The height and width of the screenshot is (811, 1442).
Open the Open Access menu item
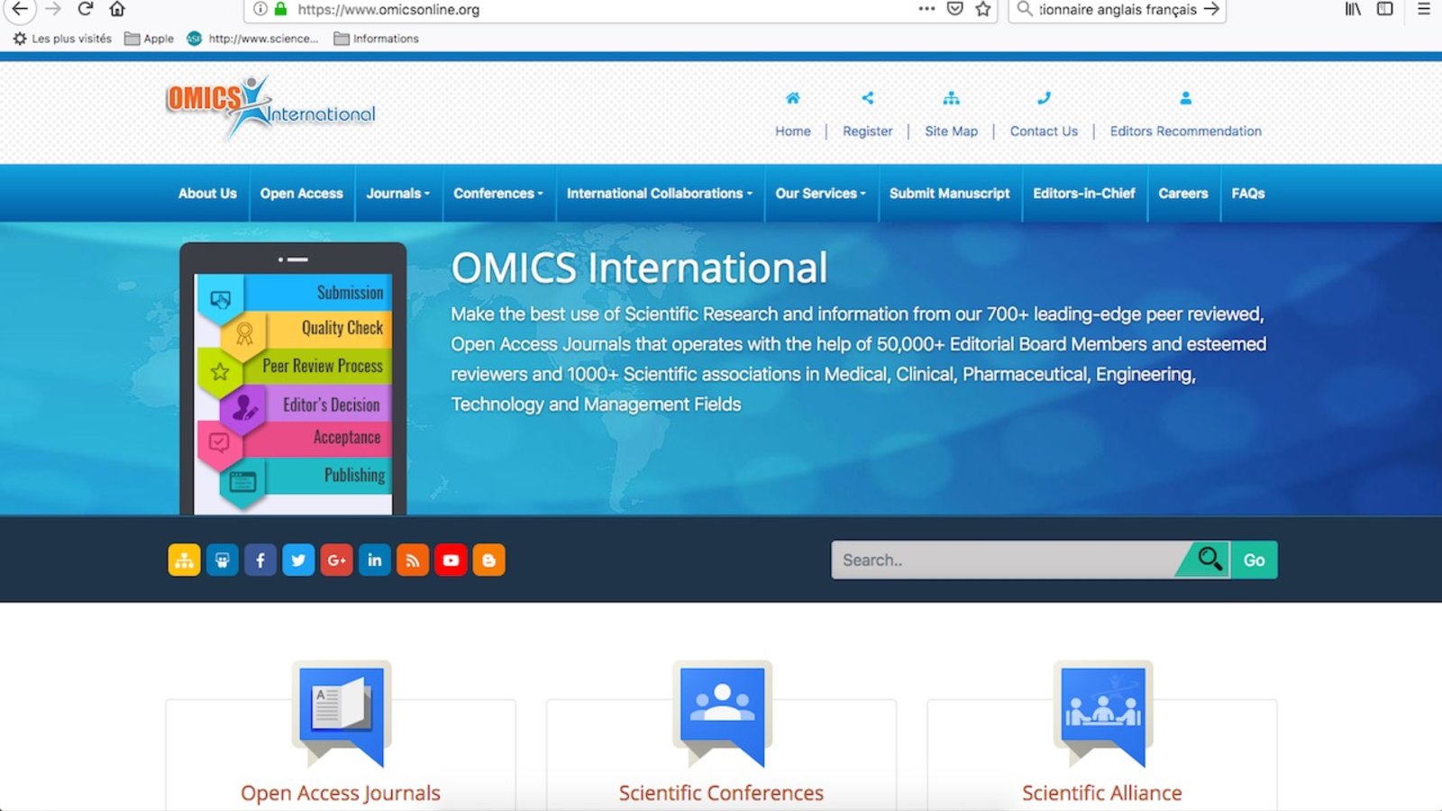[302, 194]
